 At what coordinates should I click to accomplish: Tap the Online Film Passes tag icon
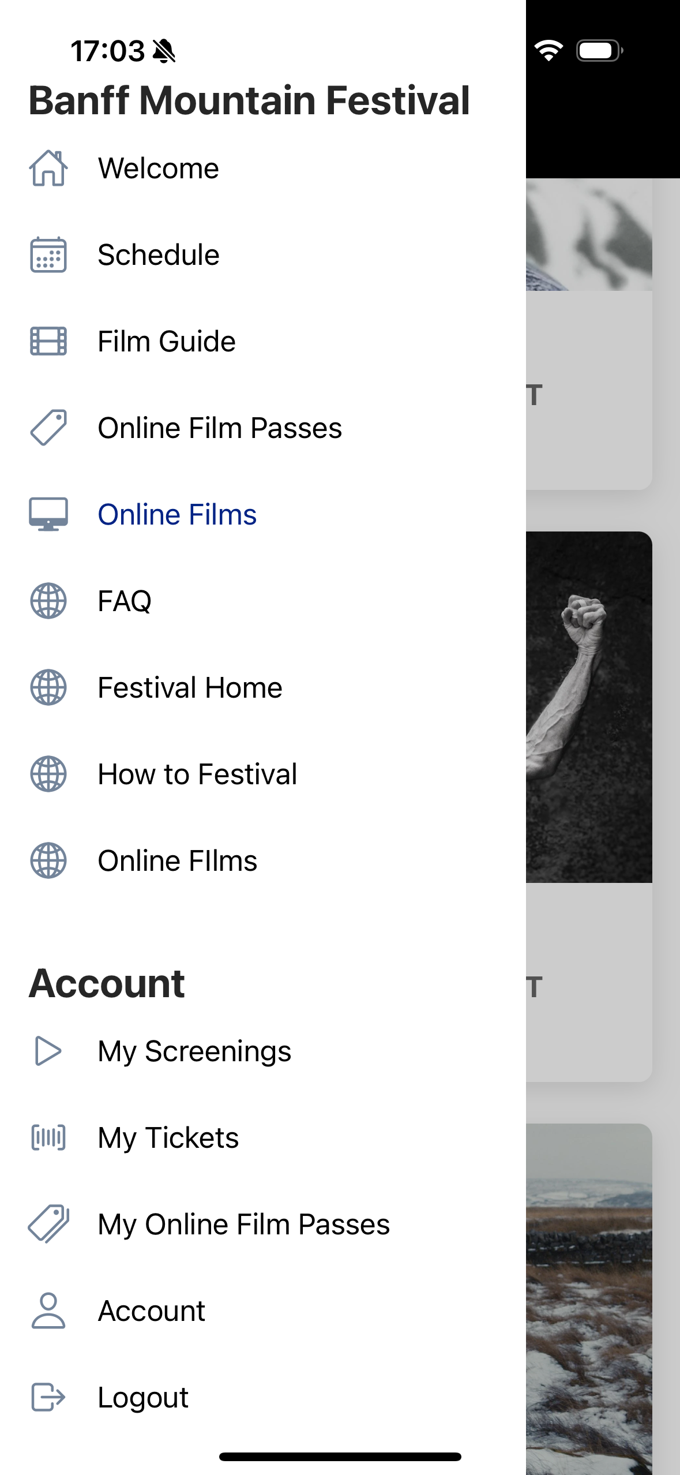pyautogui.click(x=48, y=428)
